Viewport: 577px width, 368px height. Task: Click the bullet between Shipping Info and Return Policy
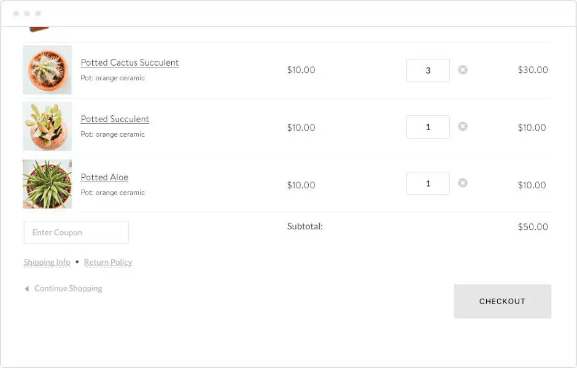(x=77, y=262)
